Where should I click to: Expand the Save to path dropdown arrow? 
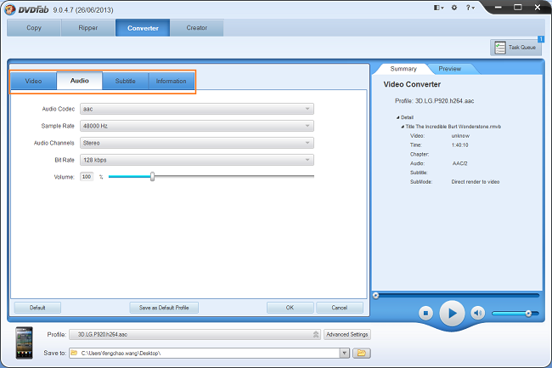pos(345,353)
